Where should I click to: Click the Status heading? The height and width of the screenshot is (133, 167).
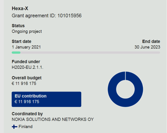18,26
